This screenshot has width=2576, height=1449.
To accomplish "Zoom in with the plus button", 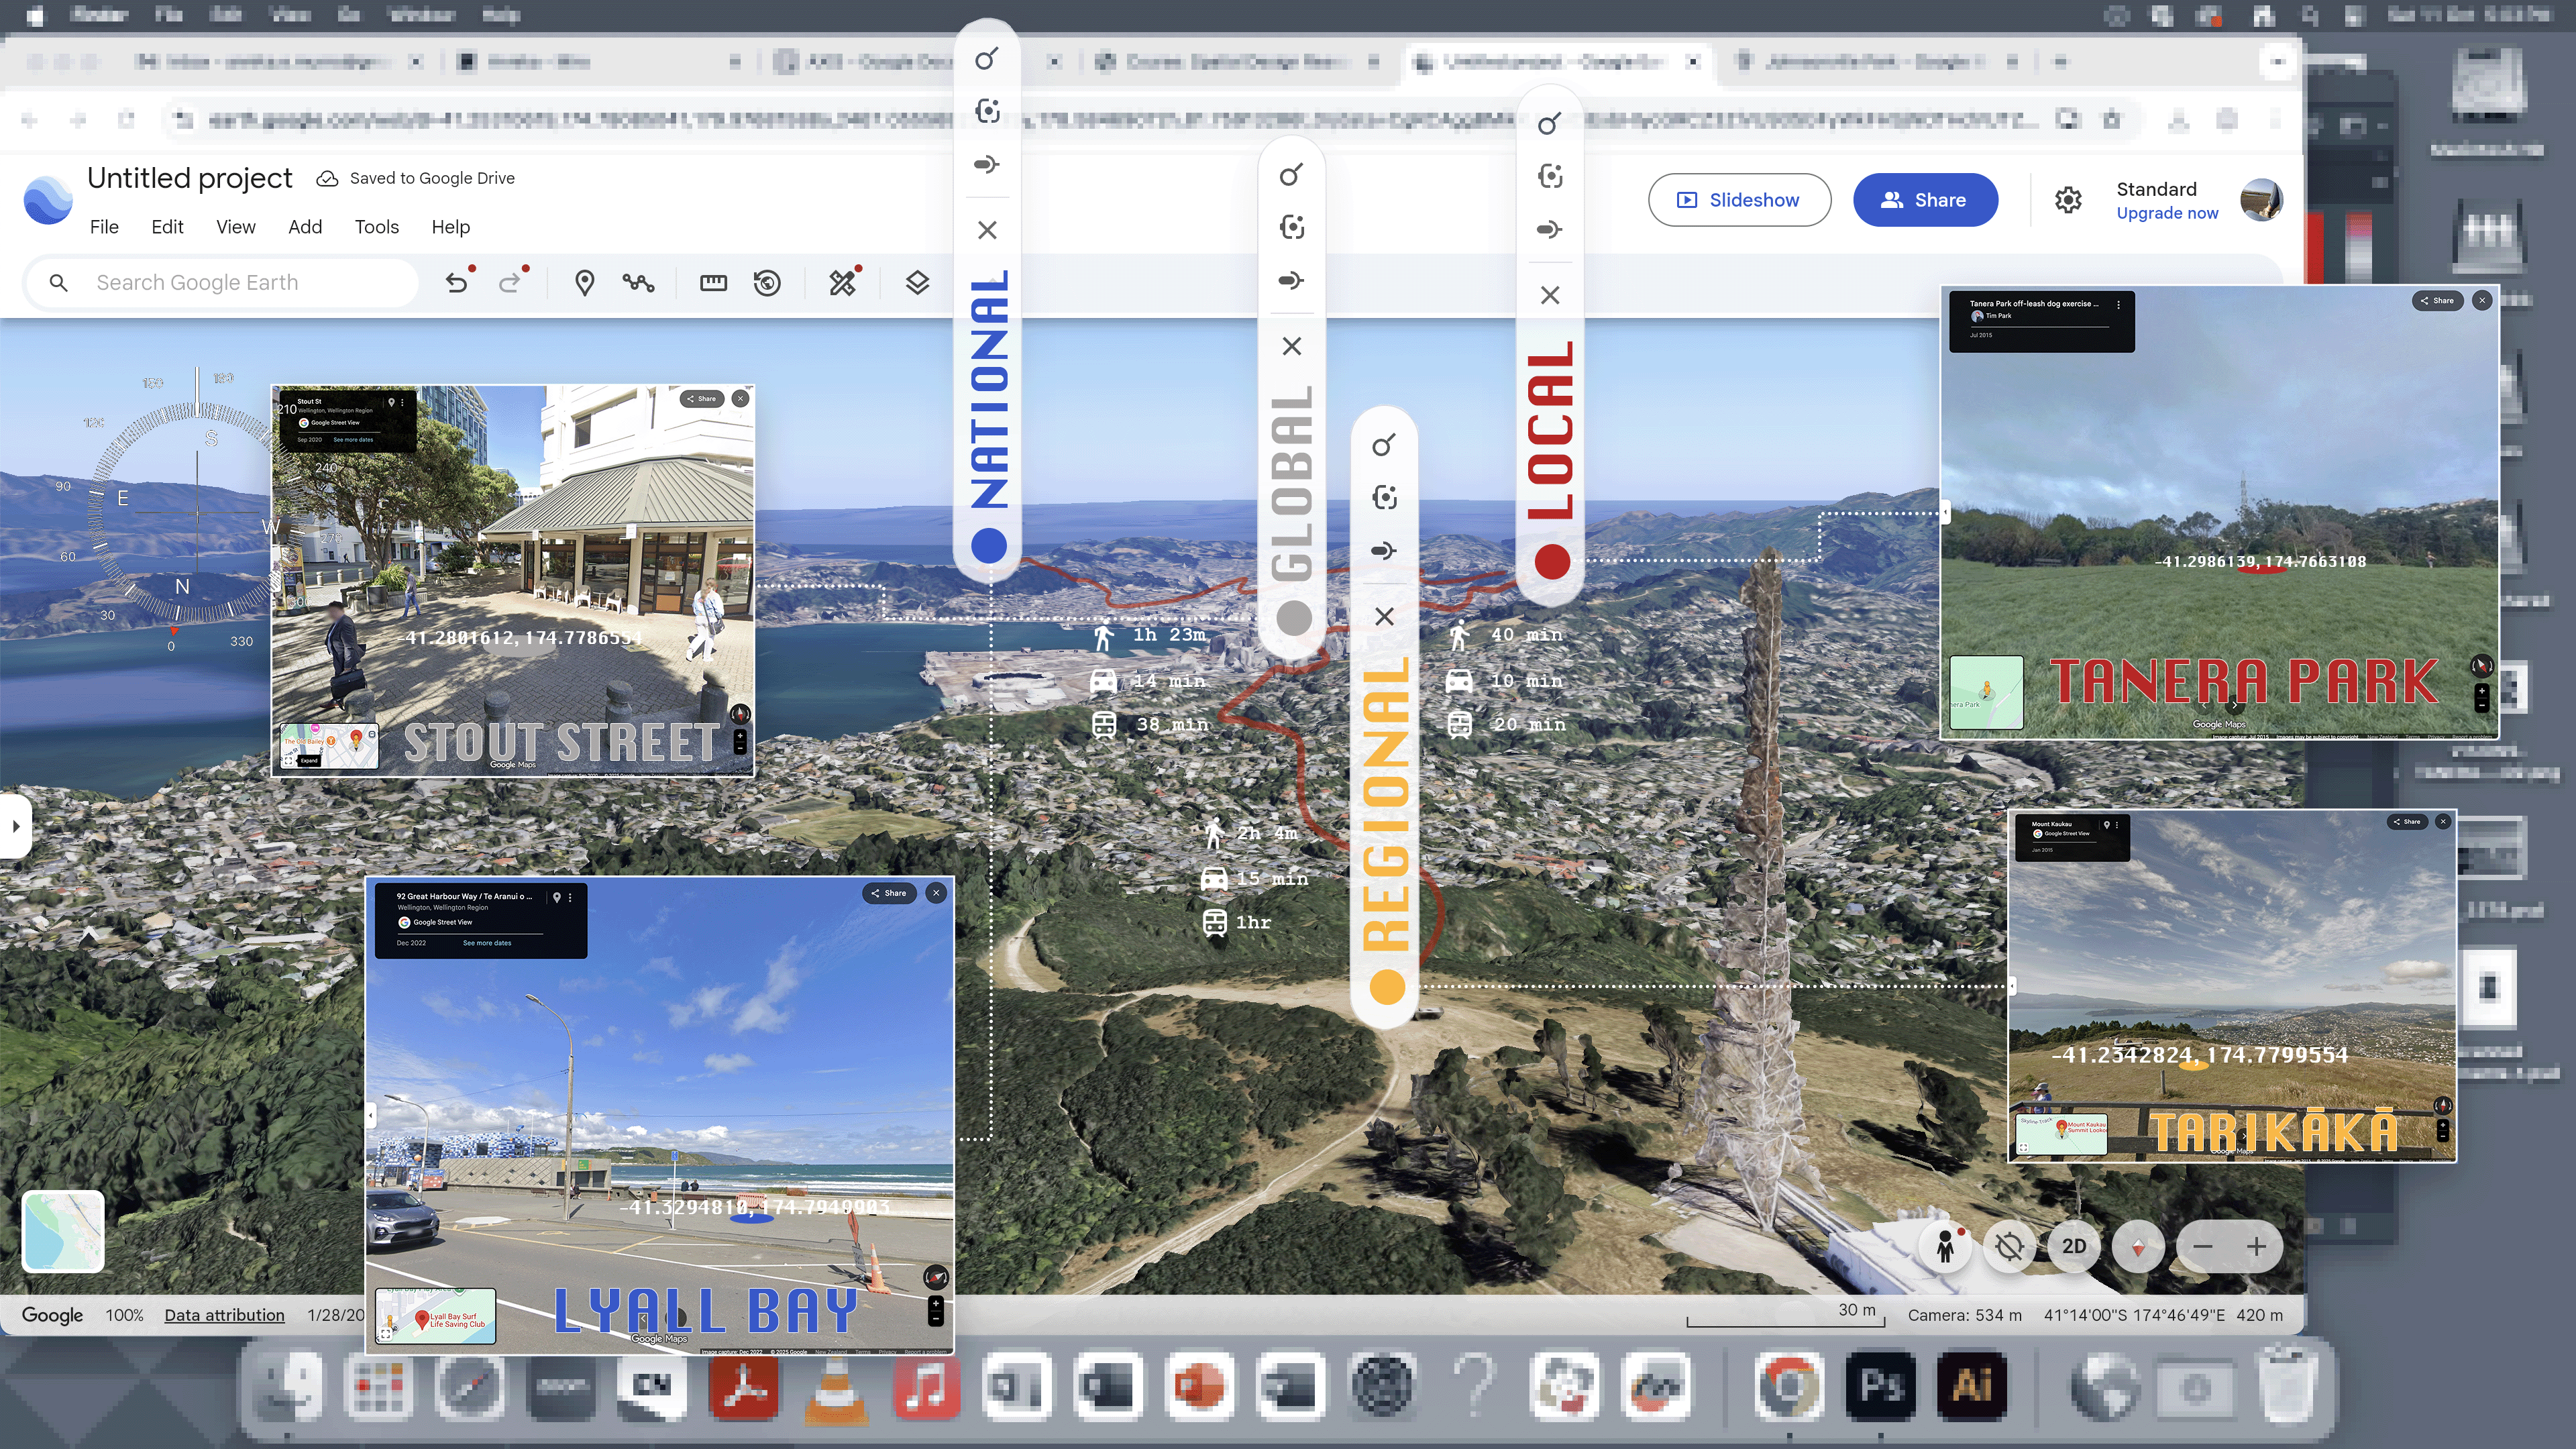I will 2256,1246.
